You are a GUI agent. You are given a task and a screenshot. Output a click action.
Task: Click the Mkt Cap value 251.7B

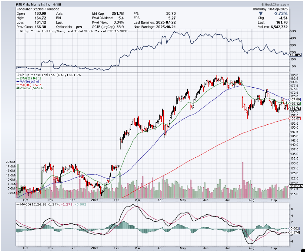point(118,13)
